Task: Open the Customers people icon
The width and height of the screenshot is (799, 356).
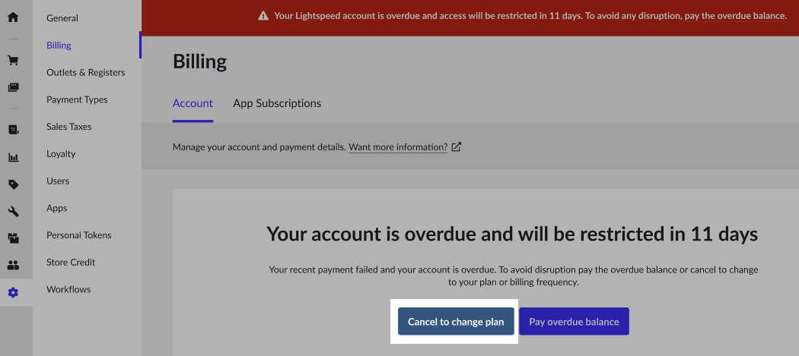Action: point(13,266)
